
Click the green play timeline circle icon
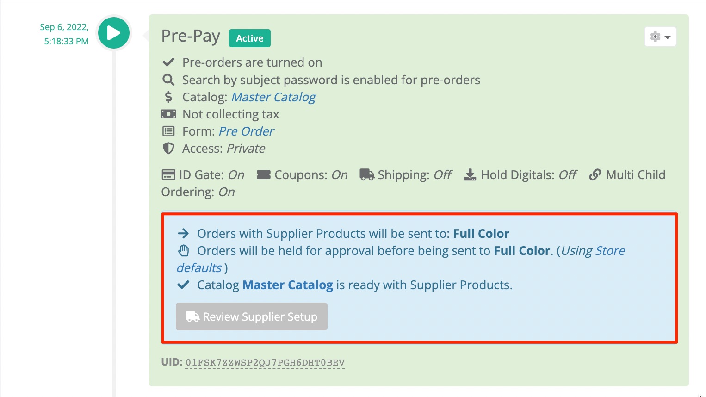coord(114,33)
